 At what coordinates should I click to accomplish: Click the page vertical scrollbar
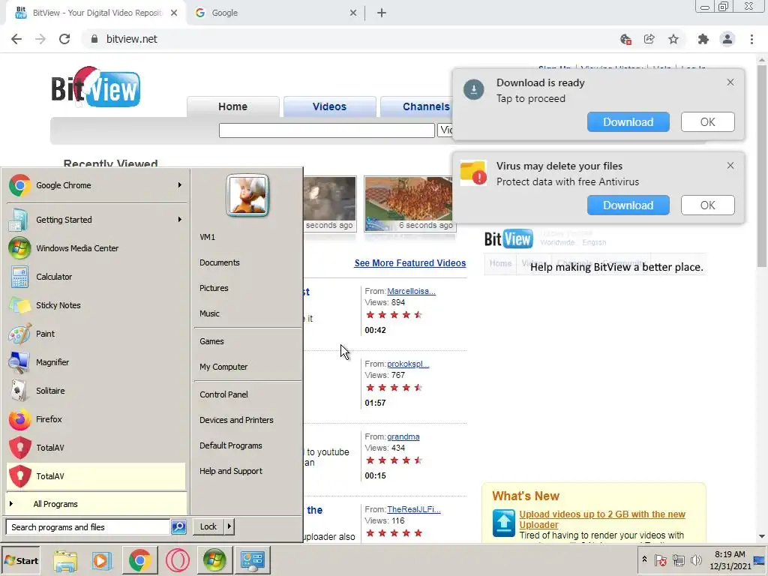pyautogui.click(x=762, y=166)
